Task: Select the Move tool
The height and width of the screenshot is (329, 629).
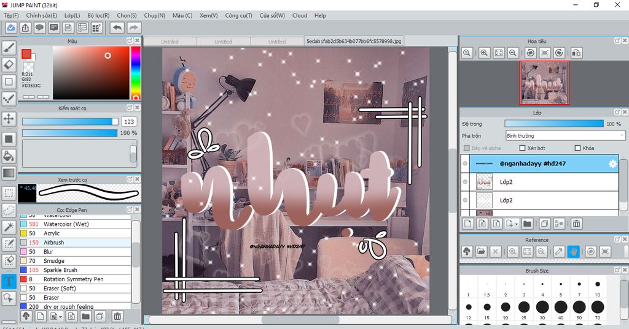Action: point(9,118)
